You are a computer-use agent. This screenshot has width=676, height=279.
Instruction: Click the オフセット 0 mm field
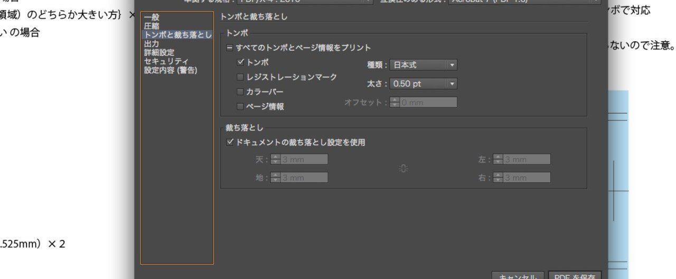428,103
